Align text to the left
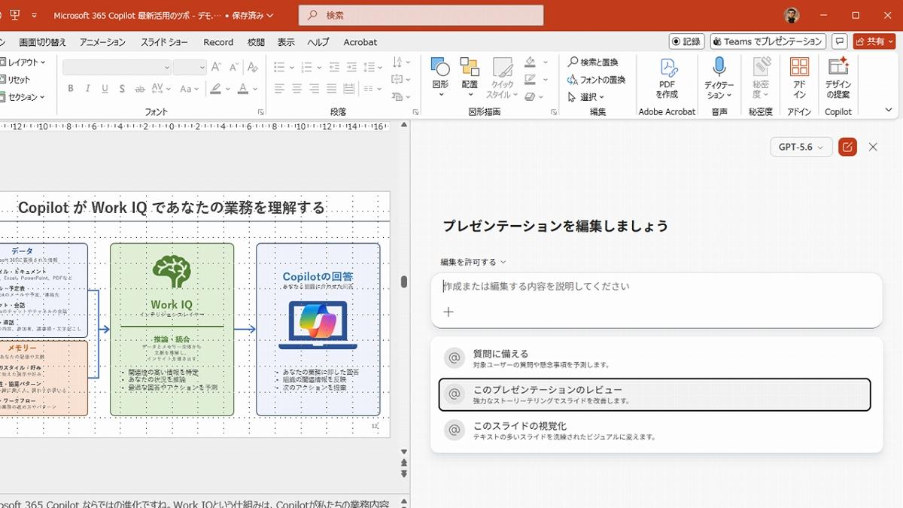The height and width of the screenshot is (508, 903). coord(279,89)
